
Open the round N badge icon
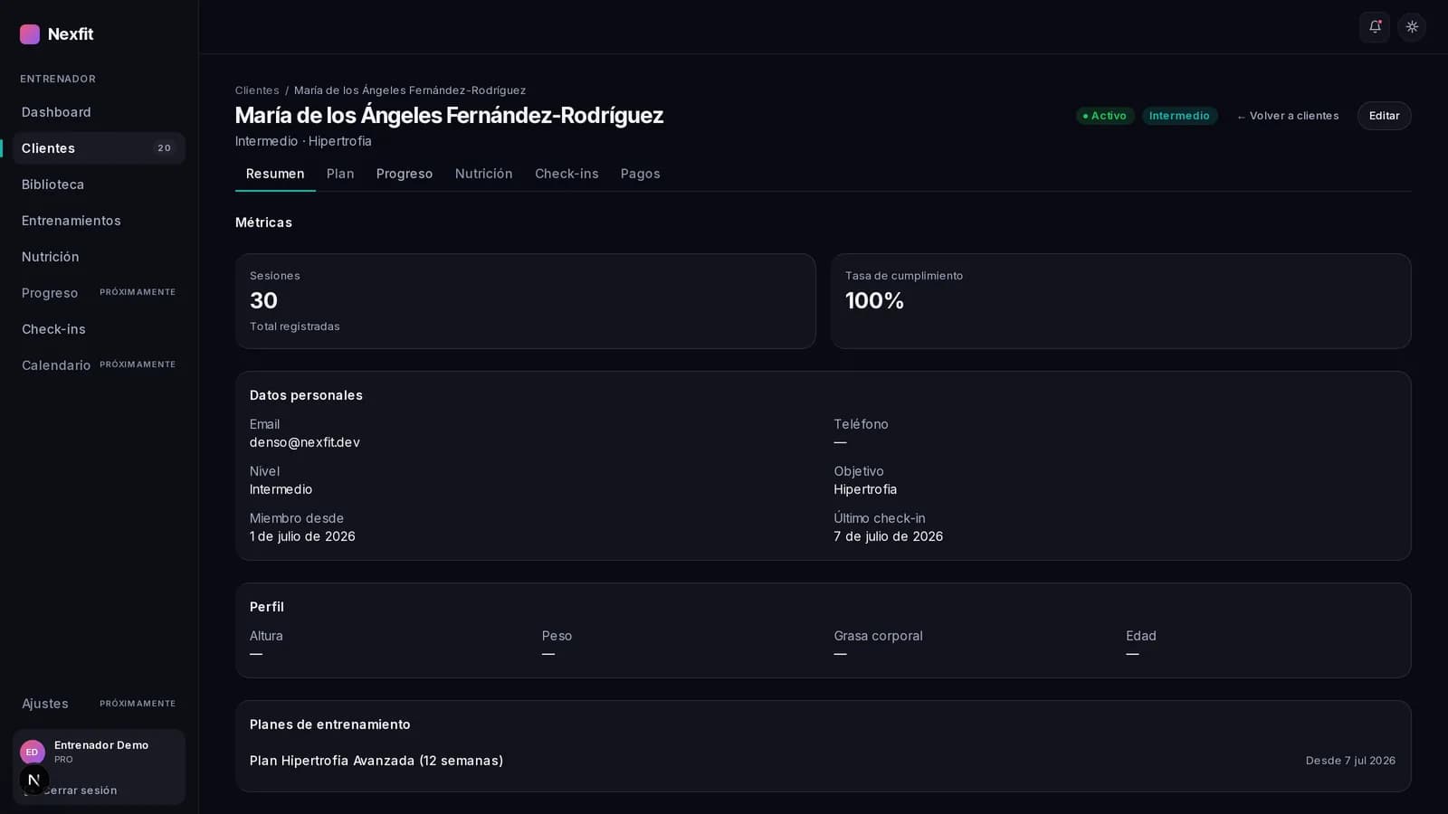click(33, 780)
